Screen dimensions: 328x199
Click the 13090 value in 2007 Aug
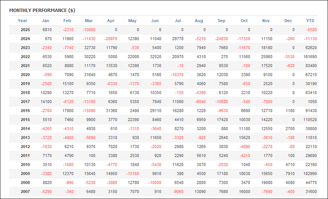200,191
